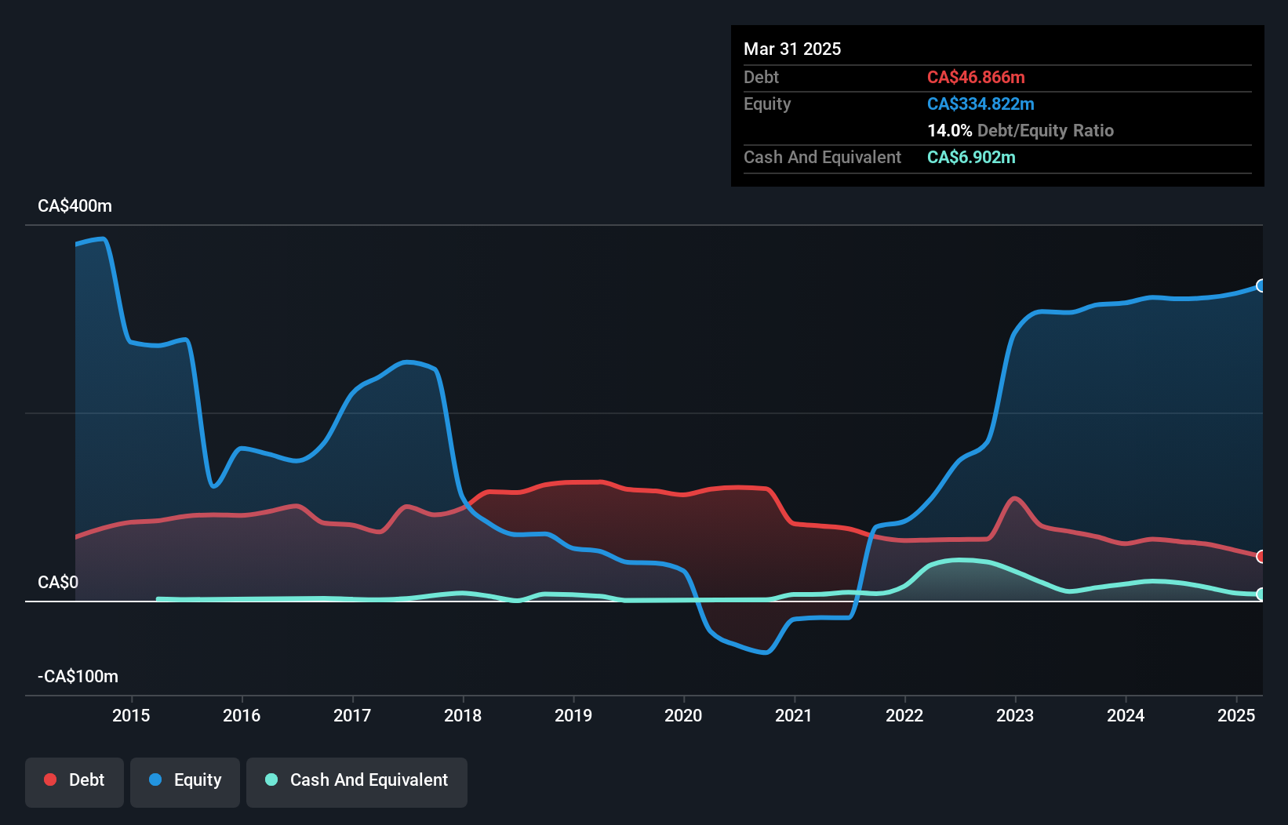Click the 2025 x-axis label

[x=1236, y=715]
